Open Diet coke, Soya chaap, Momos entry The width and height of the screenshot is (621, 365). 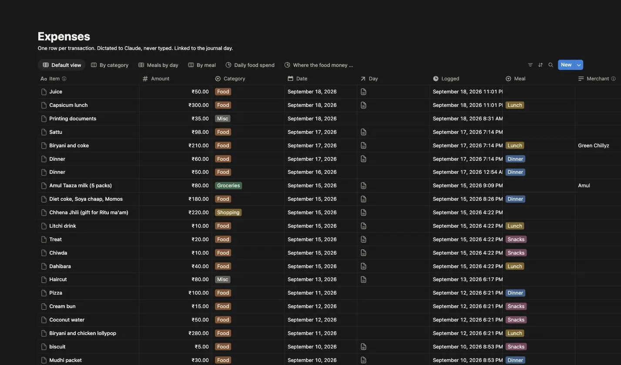[86, 199]
